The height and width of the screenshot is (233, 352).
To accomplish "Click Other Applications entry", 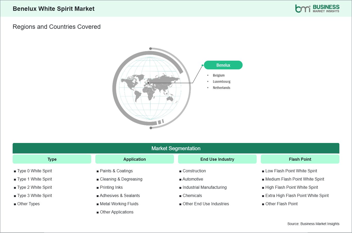I will click(x=117, y=212).
